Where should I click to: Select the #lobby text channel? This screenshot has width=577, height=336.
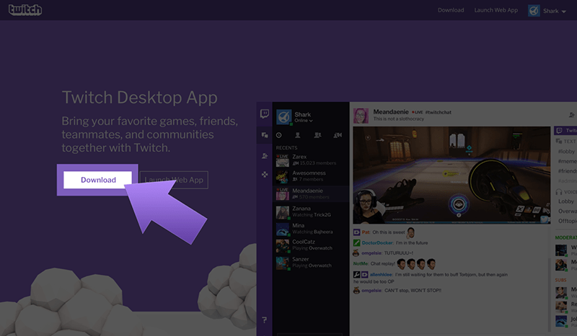[x=566, y=151]
